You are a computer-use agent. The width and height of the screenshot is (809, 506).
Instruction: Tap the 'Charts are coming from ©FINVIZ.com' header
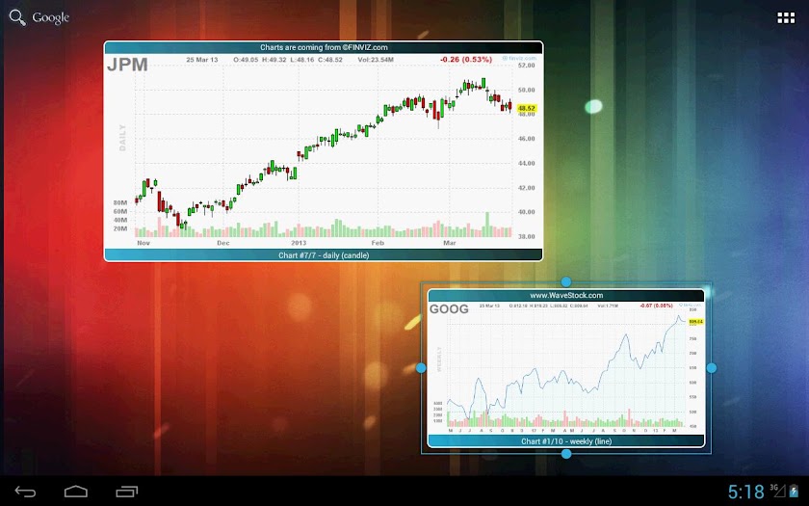click(x=324, y=47)
